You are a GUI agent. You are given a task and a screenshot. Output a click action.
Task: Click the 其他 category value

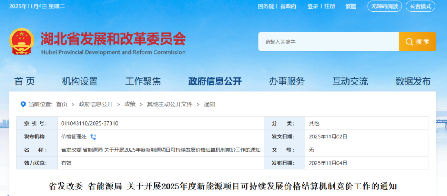(314, 123)
